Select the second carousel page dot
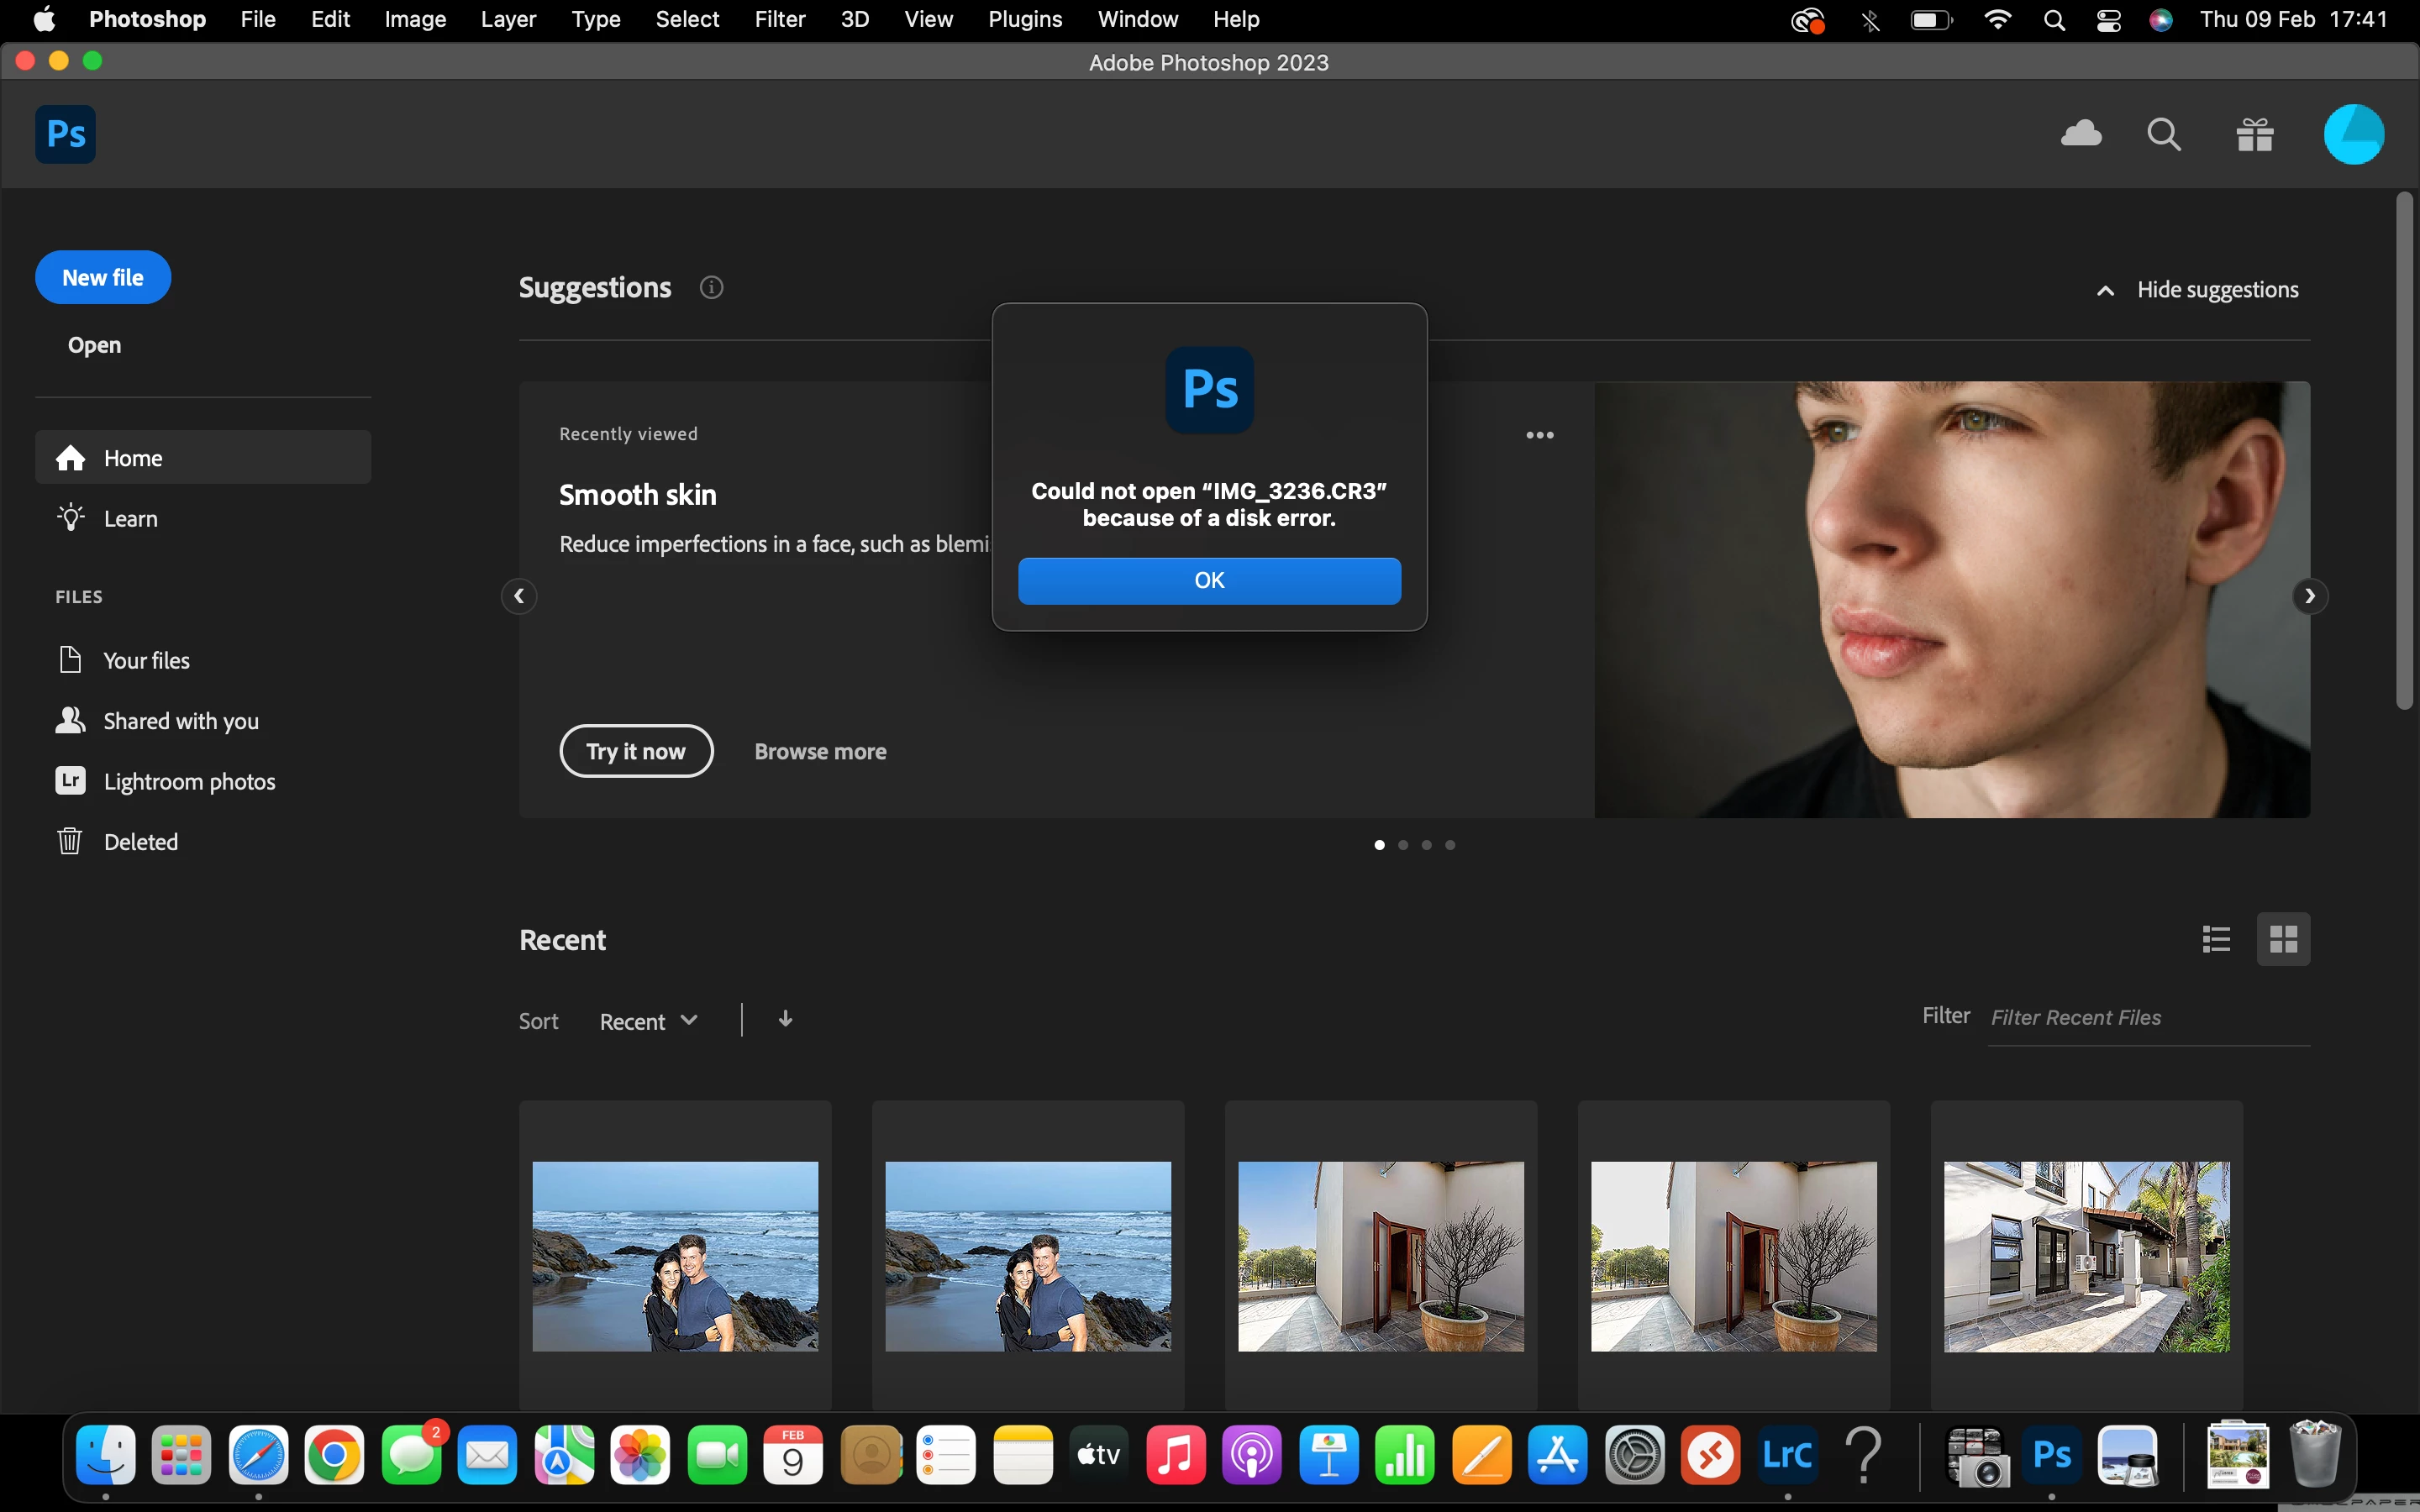 point(1403,845)
